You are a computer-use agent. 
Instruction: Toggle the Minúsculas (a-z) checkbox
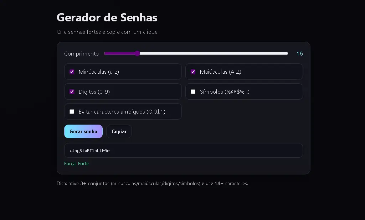click(x=72, y=72)
